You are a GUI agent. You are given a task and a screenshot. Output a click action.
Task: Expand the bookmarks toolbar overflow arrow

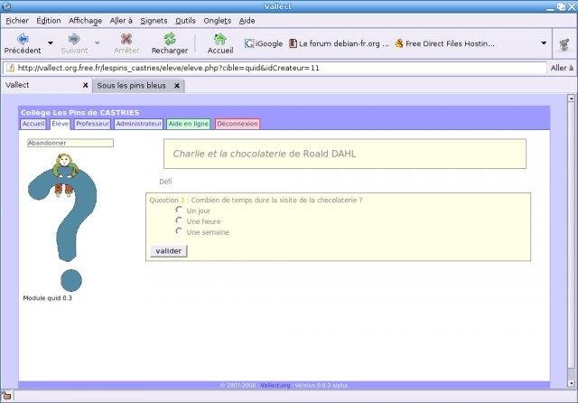[544, 43]
